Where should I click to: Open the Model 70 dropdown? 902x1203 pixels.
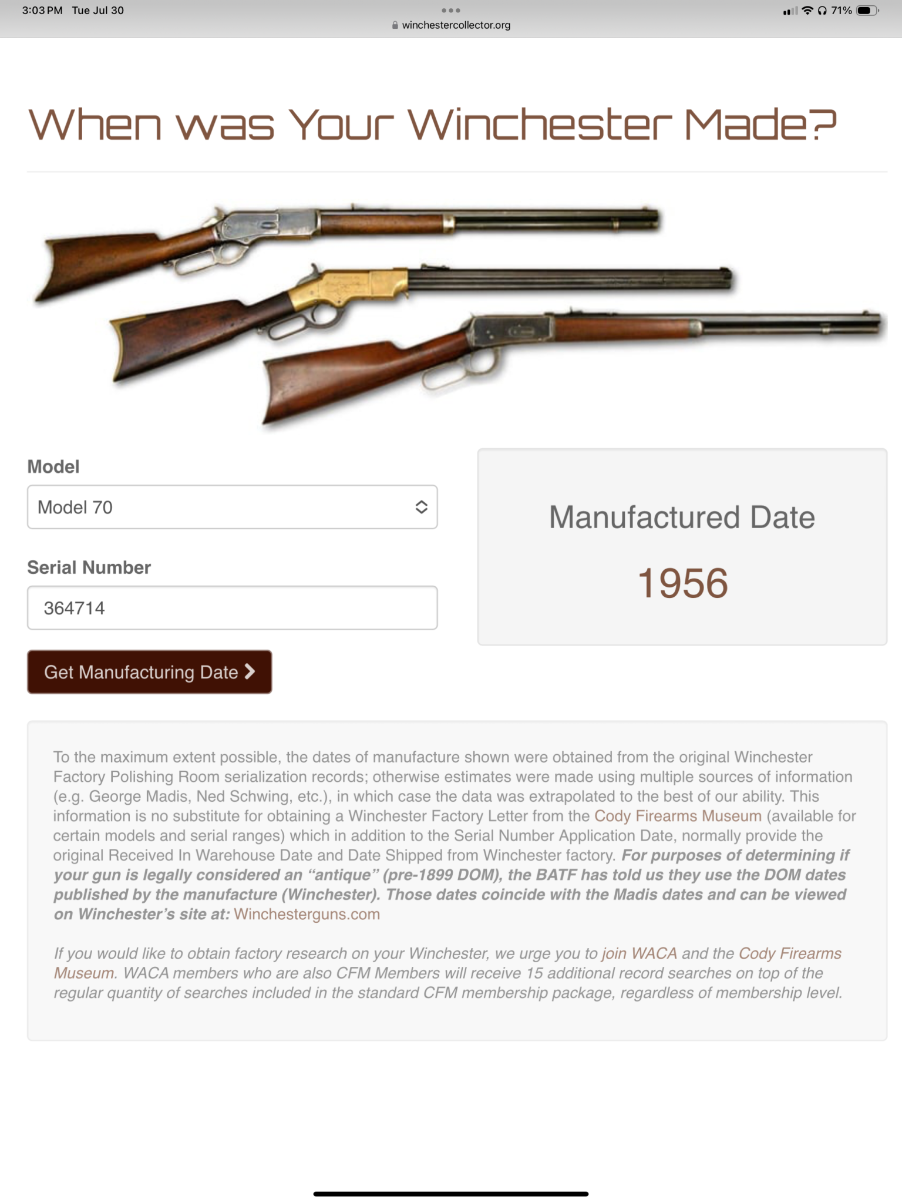[x=232, y=507]
